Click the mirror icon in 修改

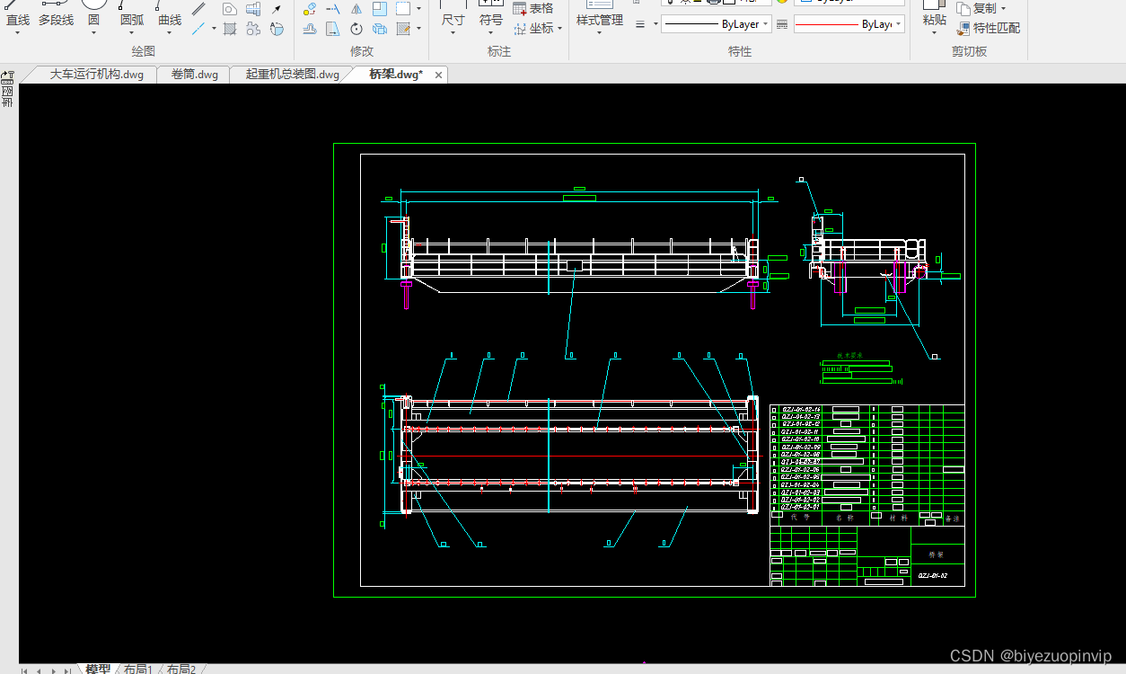click(356, 9)
